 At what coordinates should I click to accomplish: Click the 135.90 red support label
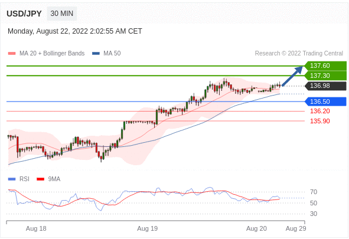point(320,121)
